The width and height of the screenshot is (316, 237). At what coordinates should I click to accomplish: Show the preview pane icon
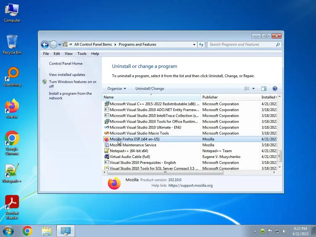264,89
